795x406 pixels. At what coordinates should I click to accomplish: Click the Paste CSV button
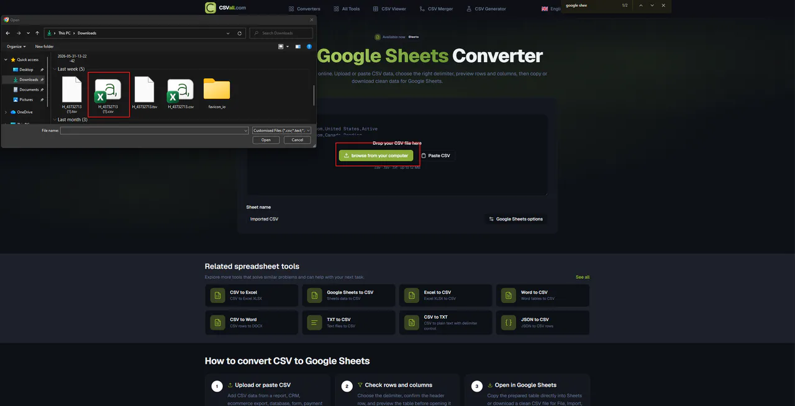(436, 156)
